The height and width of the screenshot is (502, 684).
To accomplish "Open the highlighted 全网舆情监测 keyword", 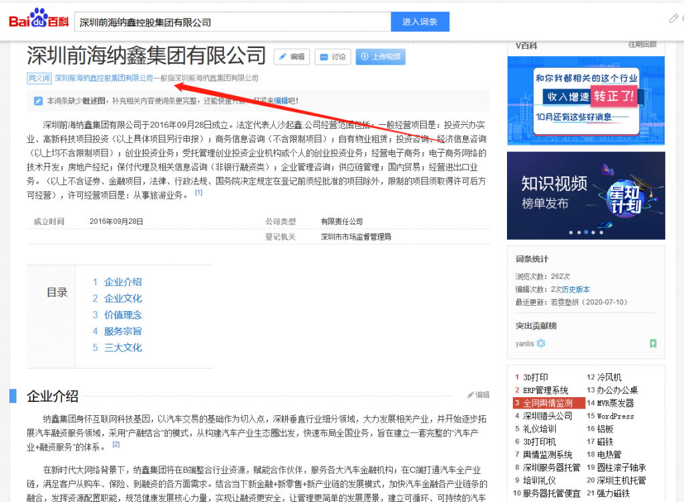I will click(x=549, y=403).
